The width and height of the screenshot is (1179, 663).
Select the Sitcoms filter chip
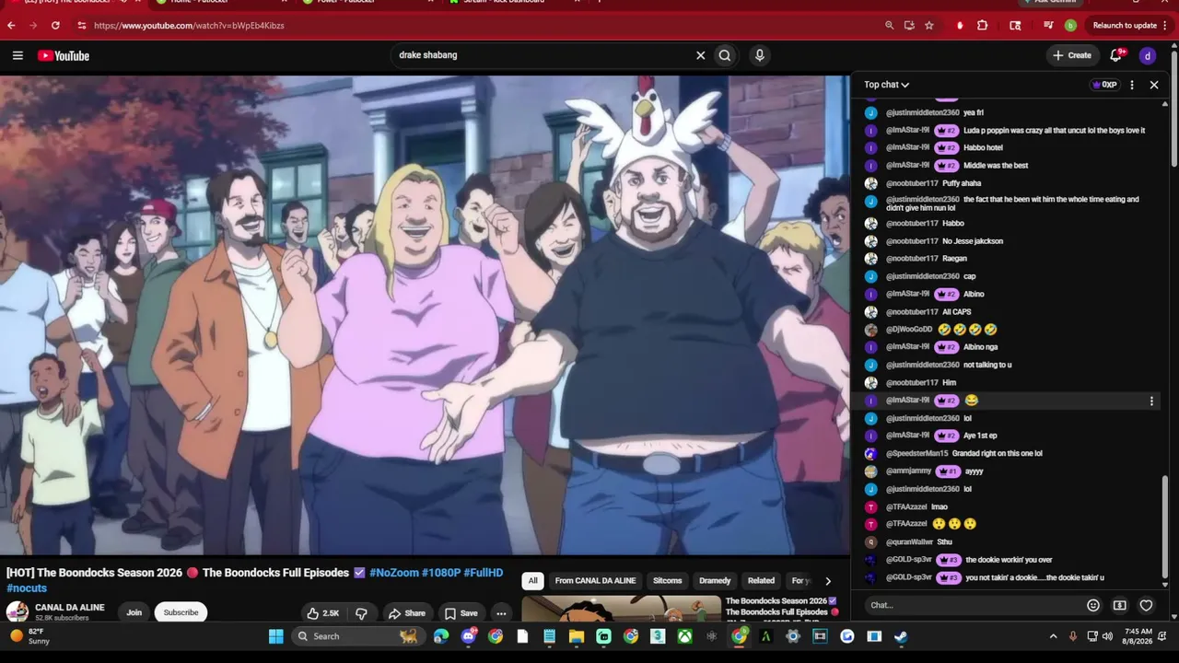668,581
